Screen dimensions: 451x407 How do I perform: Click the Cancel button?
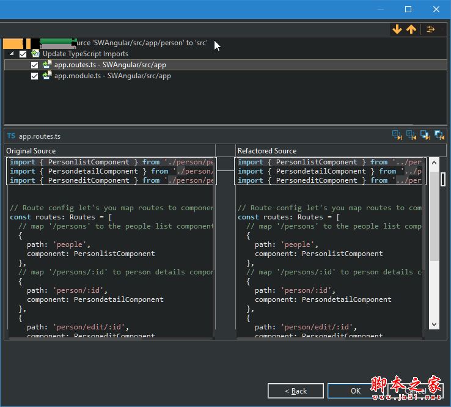(x=416, y=391)
